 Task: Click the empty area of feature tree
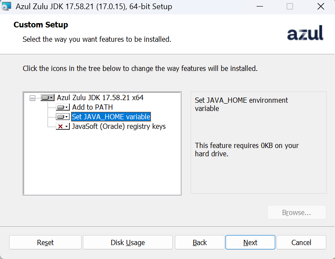(x=102, y=162)
